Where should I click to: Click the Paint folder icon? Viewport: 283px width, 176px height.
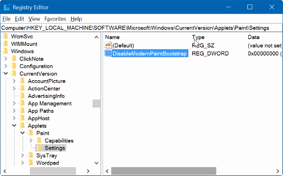[31, 133]
